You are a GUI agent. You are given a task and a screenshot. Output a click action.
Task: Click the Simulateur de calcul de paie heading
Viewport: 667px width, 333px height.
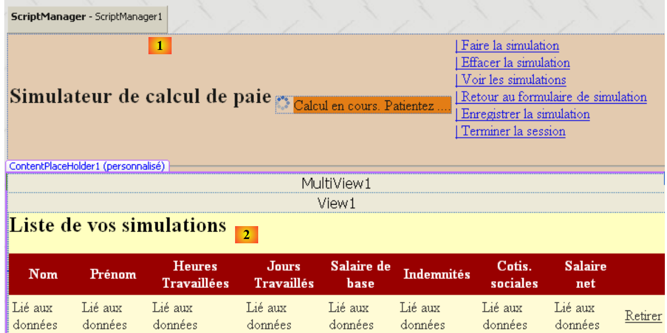[141, 97]
